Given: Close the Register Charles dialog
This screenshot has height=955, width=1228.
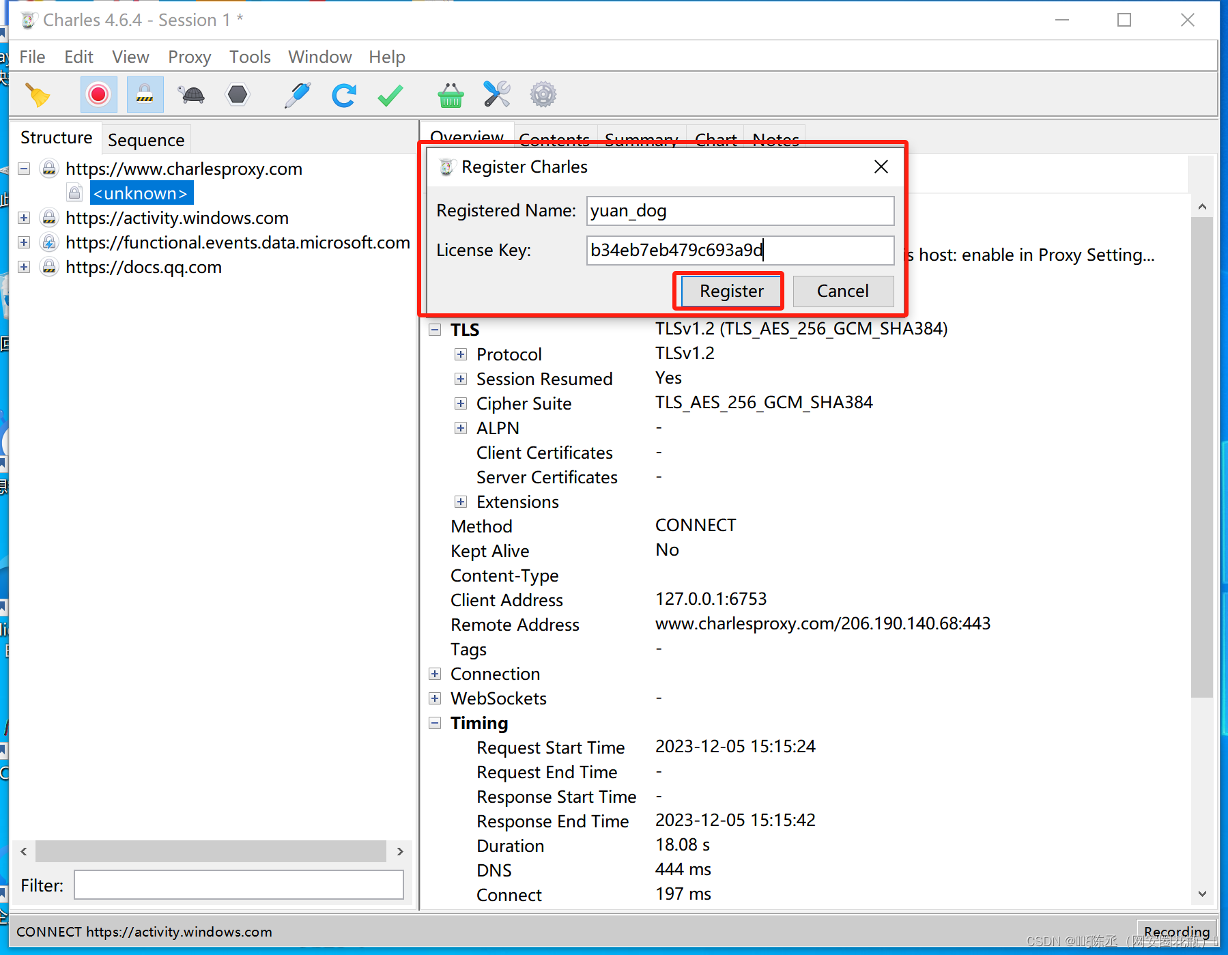Looking at the screenshot, I should tap(881, 167).
